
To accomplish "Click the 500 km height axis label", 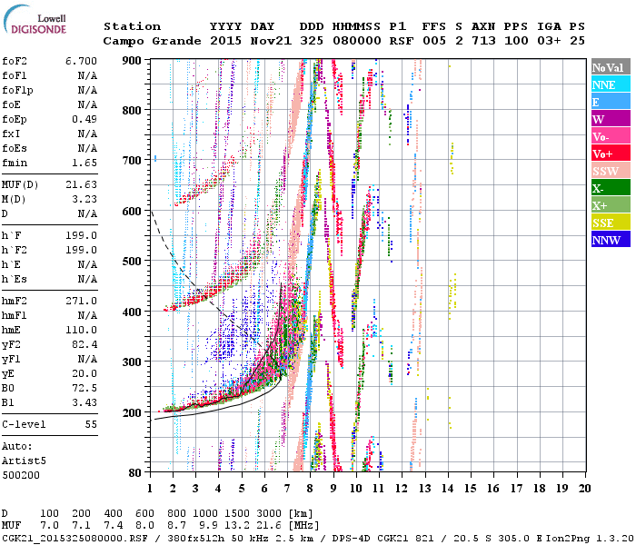I will click(132, 262).
